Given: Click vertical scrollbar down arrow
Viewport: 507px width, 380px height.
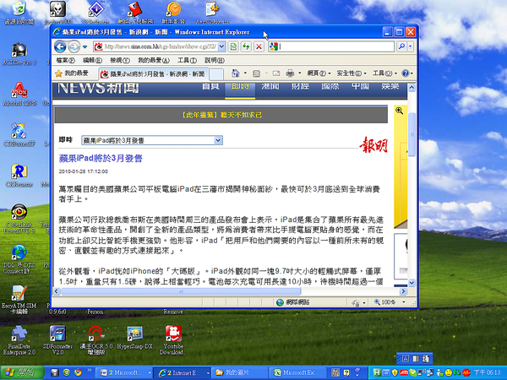Looking at the screenshot, I should point(412,283).
